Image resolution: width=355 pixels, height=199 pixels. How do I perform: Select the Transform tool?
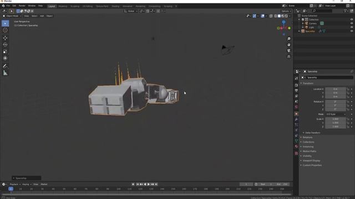click(x=5, y=58)
